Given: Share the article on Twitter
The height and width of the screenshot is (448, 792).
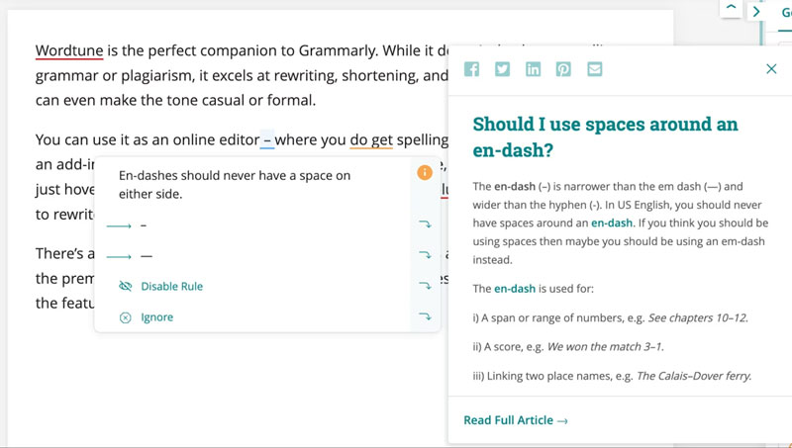Looking at the screenshot, I should [x=502, y=68].
